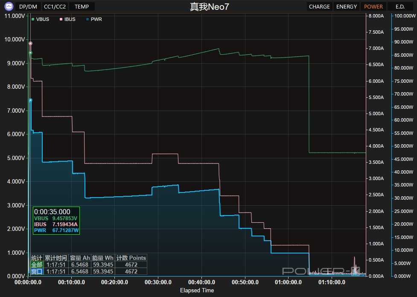Click the 0:00:35.000 cursor timestamp readout

(x=52, y=212)
